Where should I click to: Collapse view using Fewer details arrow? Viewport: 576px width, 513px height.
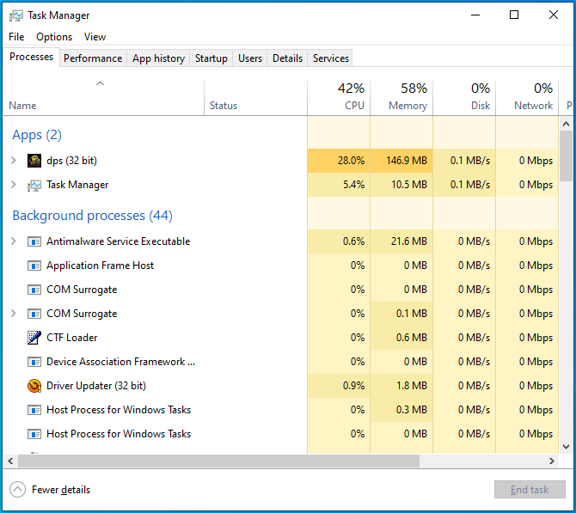17,490
